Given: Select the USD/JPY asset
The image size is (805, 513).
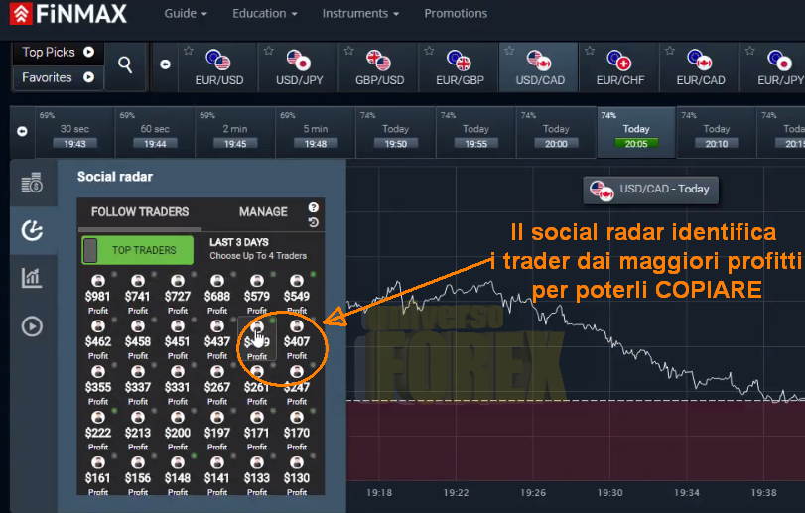Looking at the screenshot, I should point(300,67).
